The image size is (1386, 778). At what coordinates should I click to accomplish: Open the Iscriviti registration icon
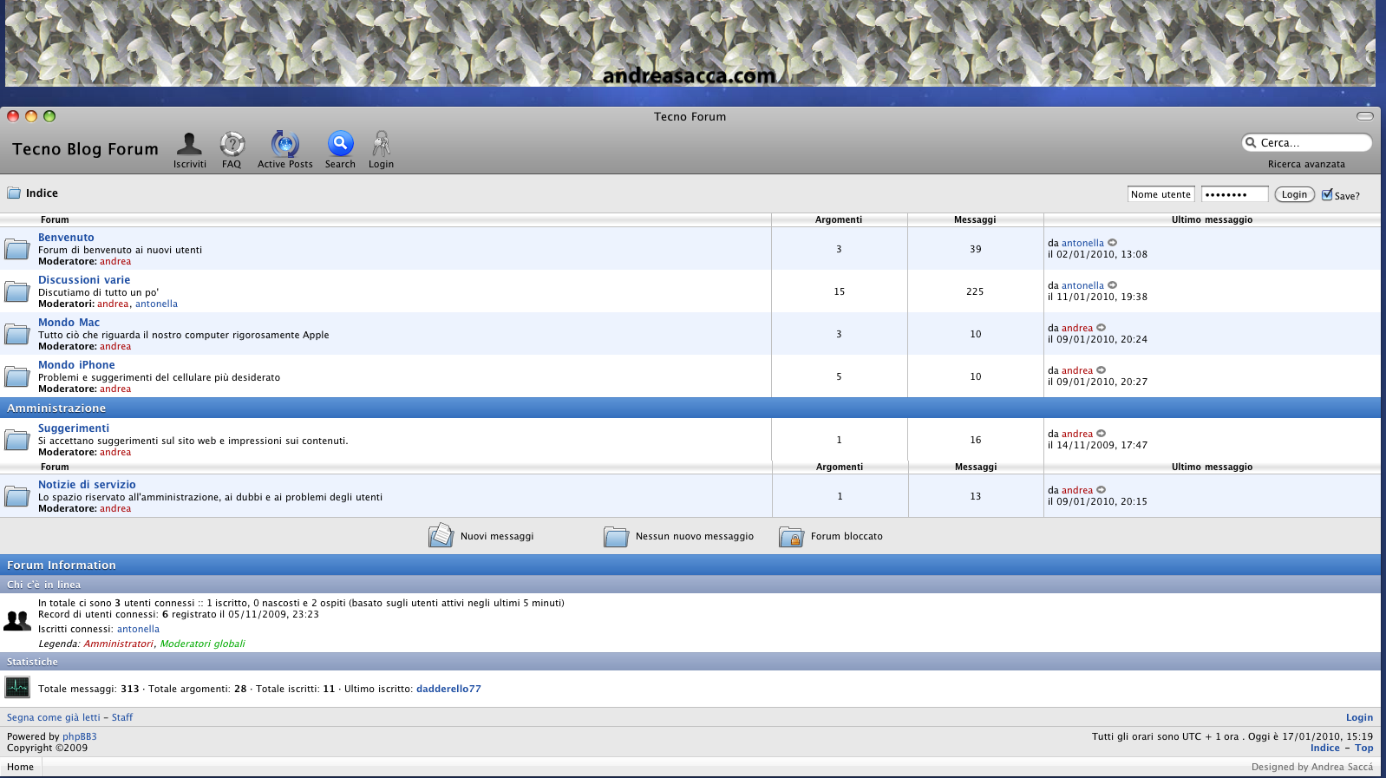(189, 144)
